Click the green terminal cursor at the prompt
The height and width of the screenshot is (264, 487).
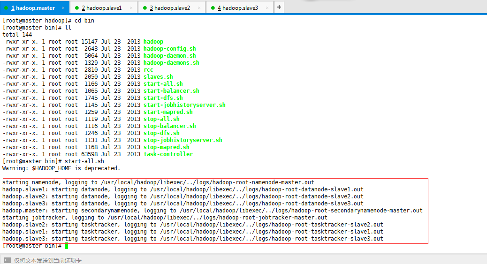pyautogui.click(x=66, y=246)
